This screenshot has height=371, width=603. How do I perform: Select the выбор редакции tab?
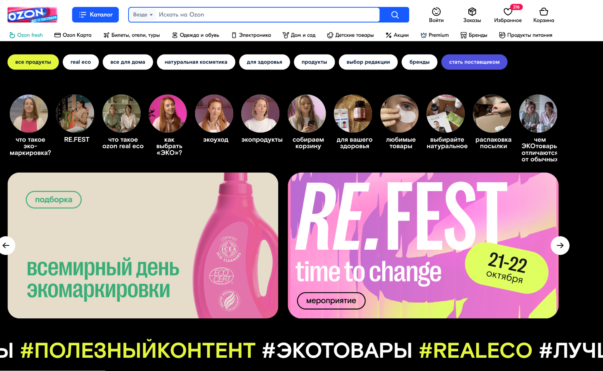pos(368,62)
